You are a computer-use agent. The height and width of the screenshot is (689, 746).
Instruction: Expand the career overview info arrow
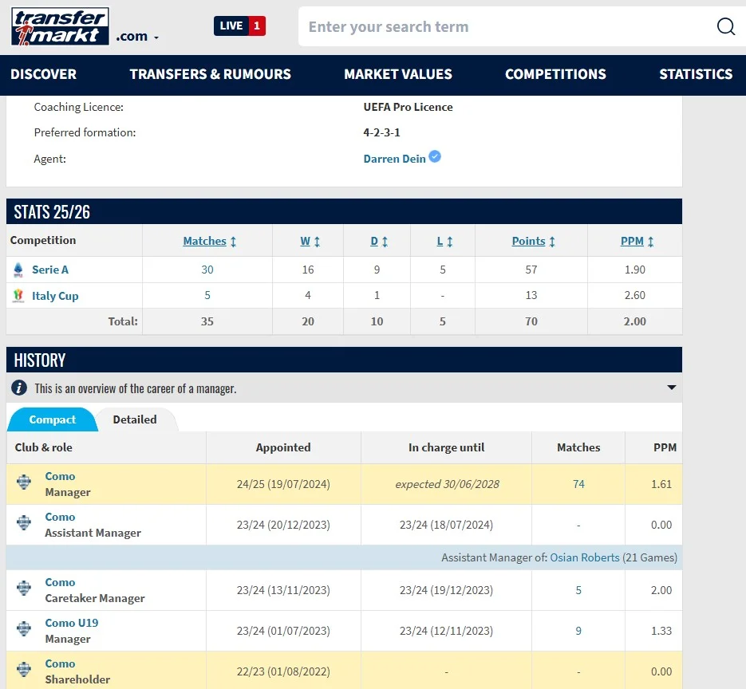(671, 388)
